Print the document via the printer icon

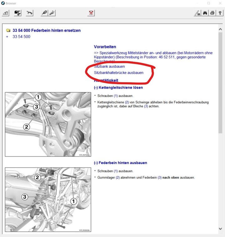(x=212, y=13)
